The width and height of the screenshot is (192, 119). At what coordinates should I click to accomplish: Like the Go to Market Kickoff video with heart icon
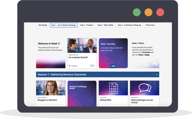pos(91,66)
